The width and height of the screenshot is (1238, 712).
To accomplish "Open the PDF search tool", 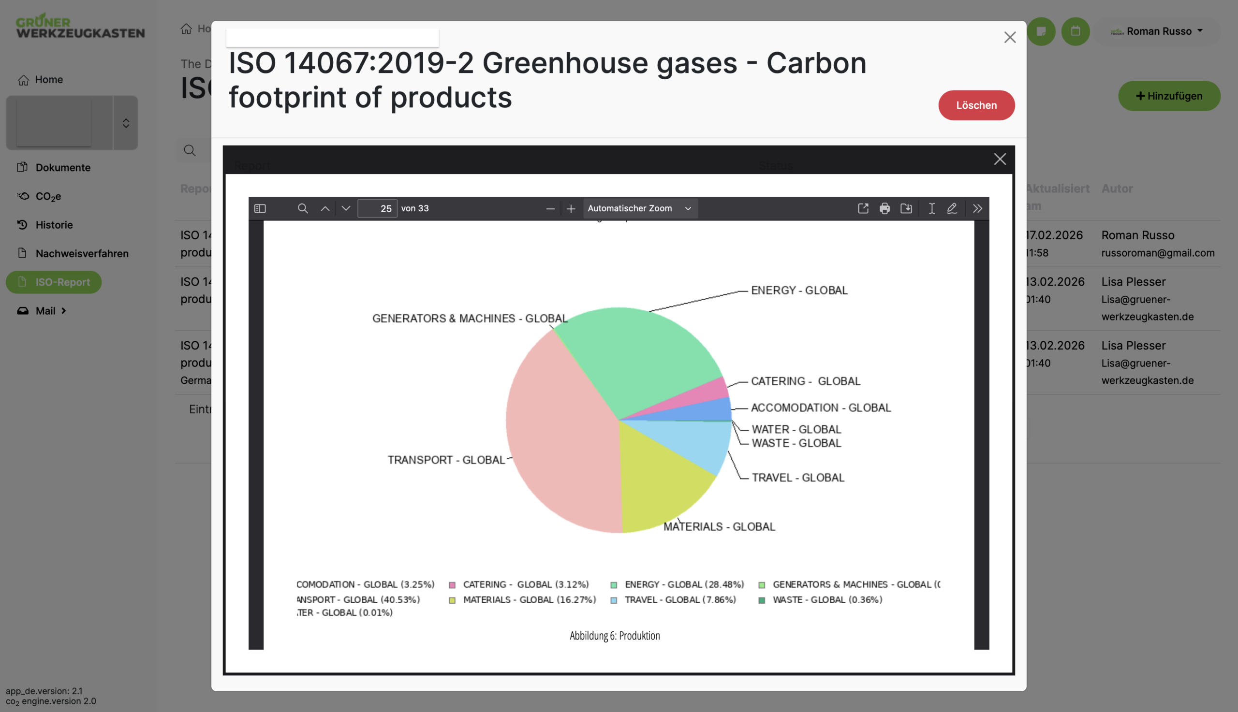I will coord(302,208).
